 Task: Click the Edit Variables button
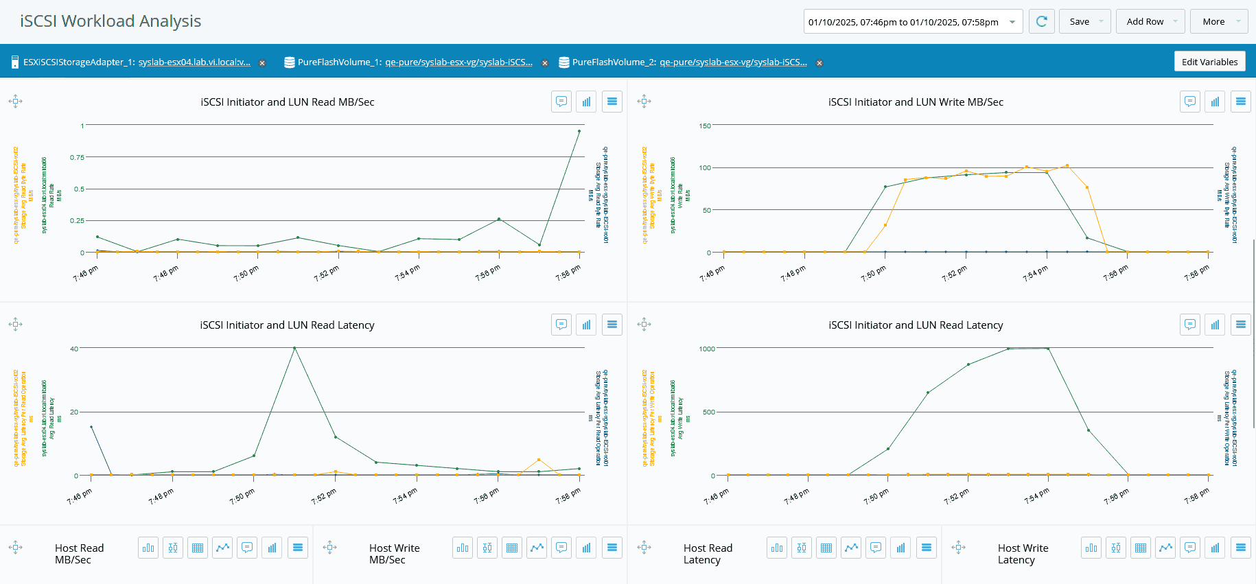[1210, 62]
